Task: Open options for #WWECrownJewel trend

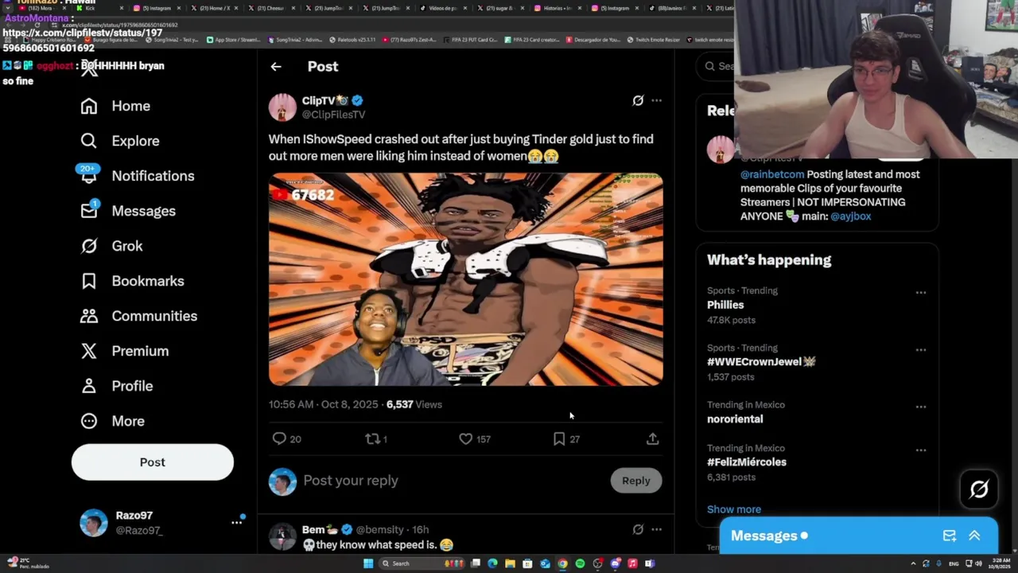Action: 920,350
